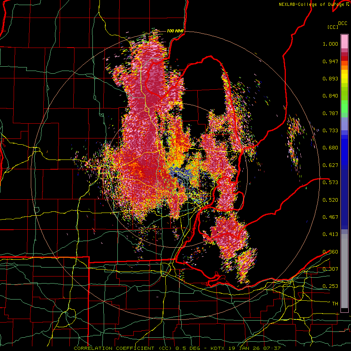Click the 100 NMI range ring label
This screenshot has height=351, width=351.
click(x=175, y=31)
